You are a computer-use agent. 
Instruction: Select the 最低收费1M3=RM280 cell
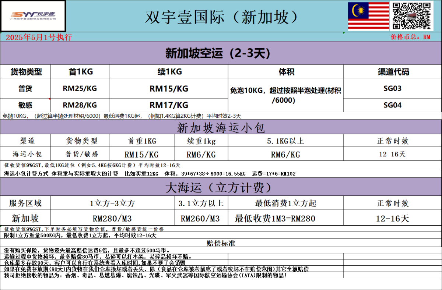click(286, 218)
